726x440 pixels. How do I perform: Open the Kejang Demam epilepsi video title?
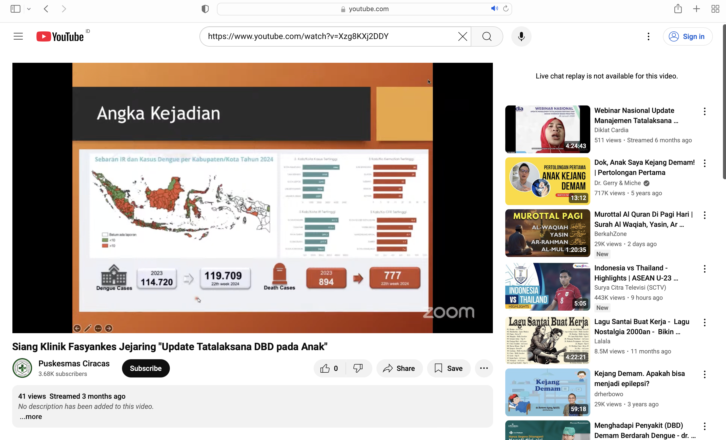[x=639, y=378]
